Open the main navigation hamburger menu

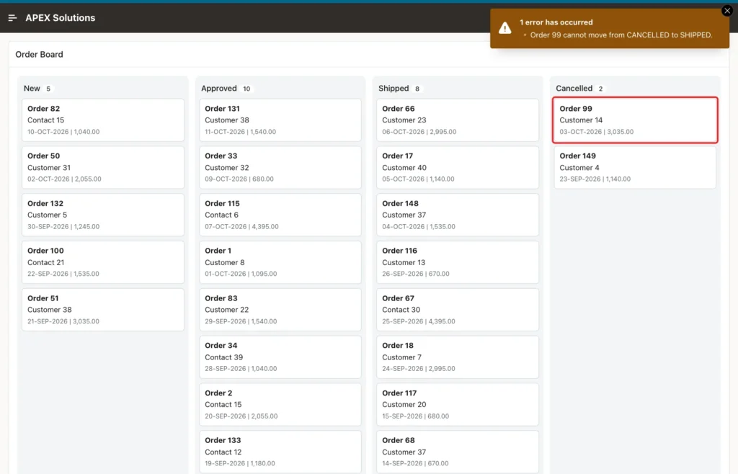pos(13,18)
